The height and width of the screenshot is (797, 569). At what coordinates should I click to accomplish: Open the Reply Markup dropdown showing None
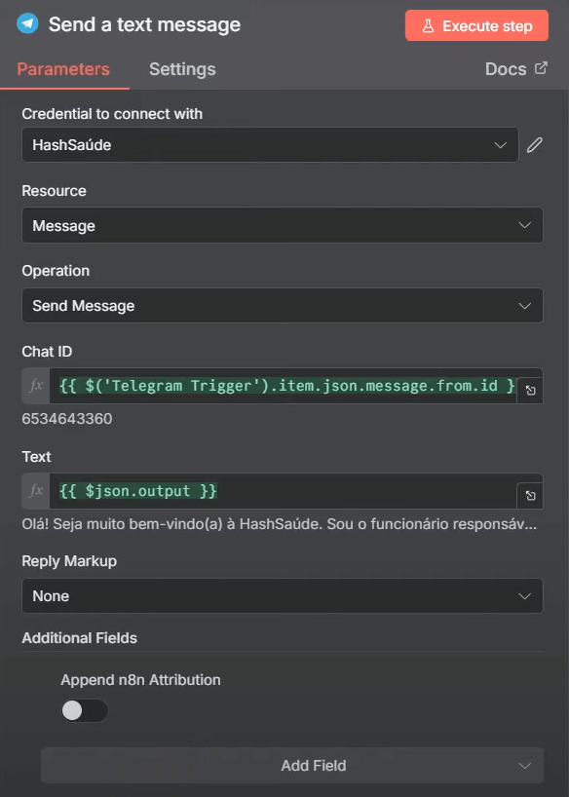tap(283, 595)
